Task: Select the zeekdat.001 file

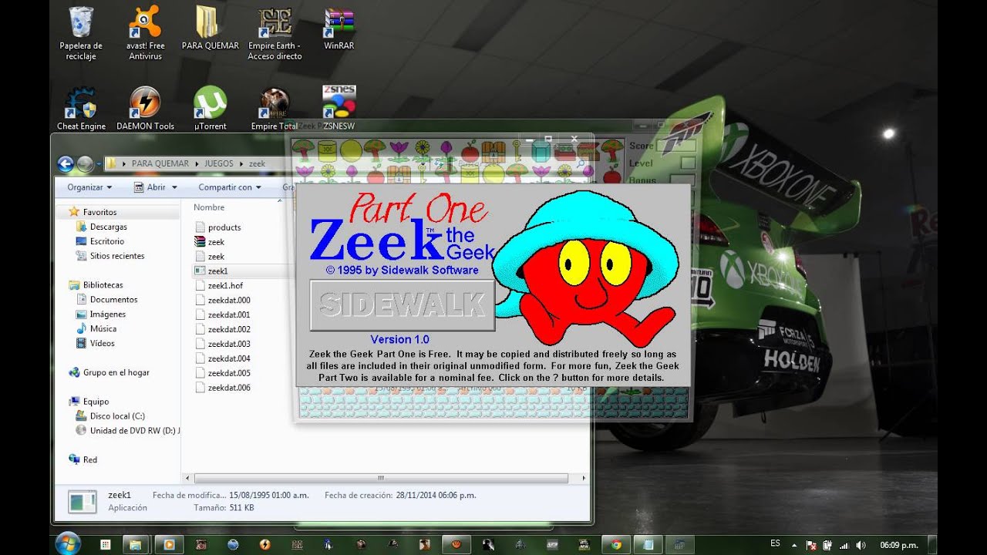Action: (x=229, y=314)
